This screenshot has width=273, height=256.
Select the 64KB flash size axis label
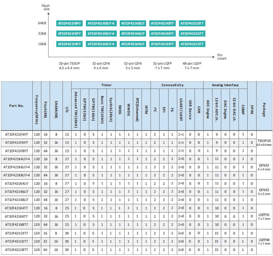42,23
